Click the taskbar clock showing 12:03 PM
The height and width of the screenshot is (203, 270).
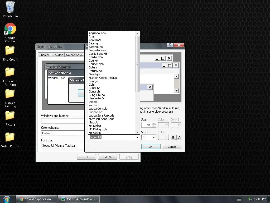coord(260,199)
